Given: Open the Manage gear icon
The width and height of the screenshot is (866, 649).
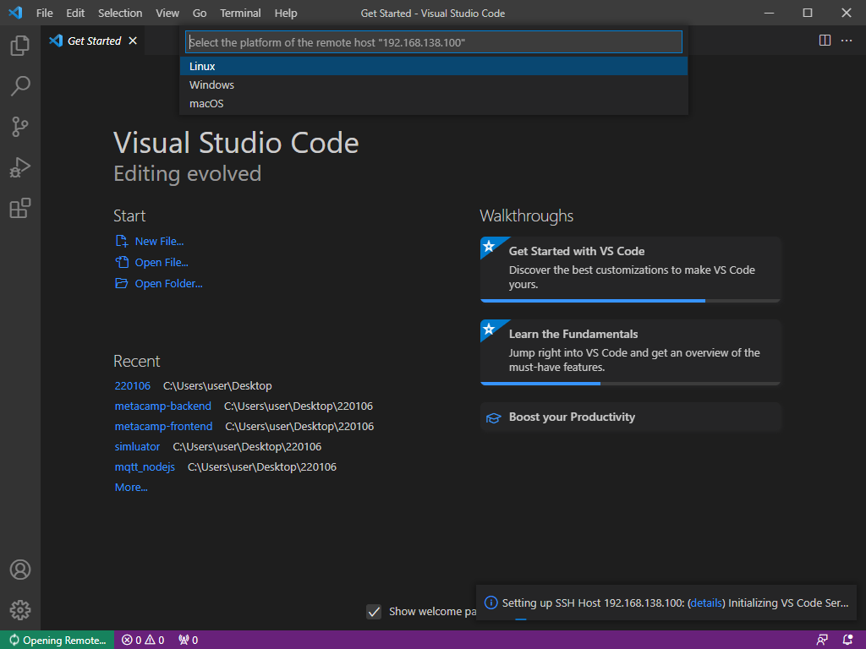Looking at the screenshot, I should pos(20,610).
